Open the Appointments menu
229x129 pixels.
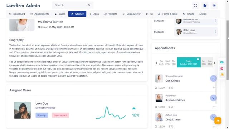pos(40,14)
